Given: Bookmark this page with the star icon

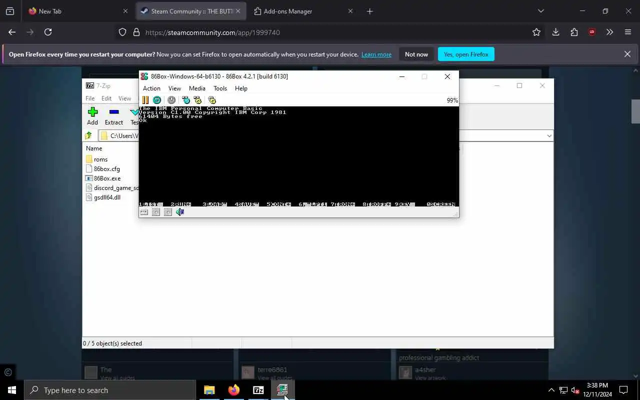Looking at the screenshot, I should click(x=536, y=32).
